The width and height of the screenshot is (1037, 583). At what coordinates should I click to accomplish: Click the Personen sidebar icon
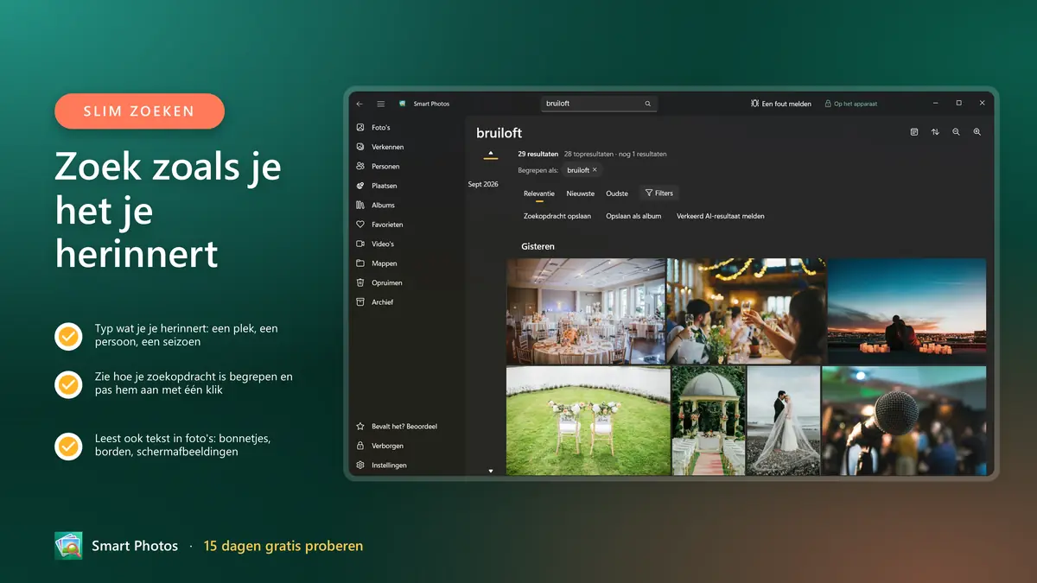coord(360,166)
